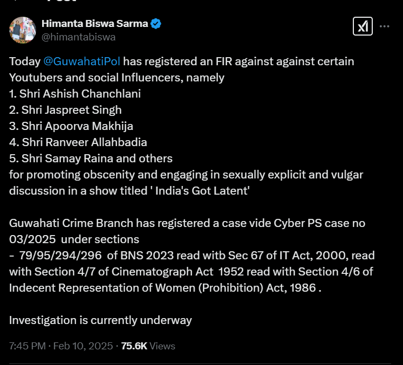403x365 pixels.
Task: Open the three-dot More options menu
Action: click(x=385, y=26)
